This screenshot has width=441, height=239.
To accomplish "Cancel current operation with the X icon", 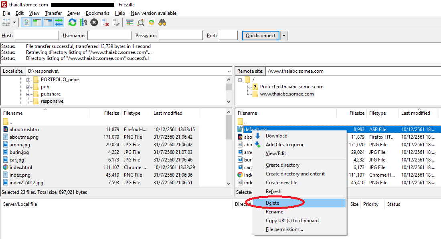I will [x=94, y=22].
